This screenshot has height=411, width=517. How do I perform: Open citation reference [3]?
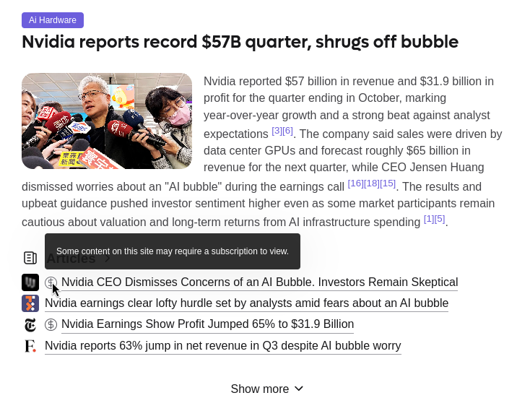277,131
